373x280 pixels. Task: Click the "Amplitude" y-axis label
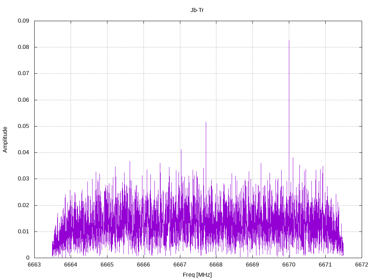(5, 140)
